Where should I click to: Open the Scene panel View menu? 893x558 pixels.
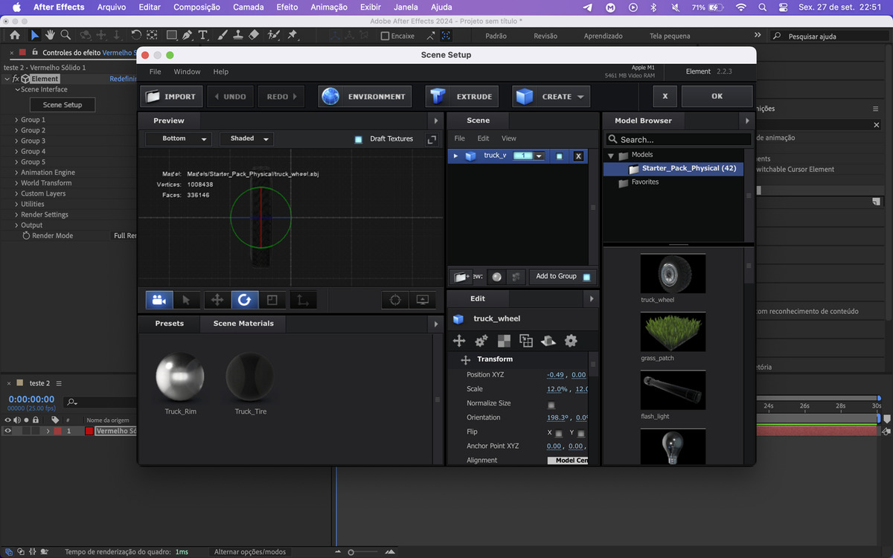(509, 138)
